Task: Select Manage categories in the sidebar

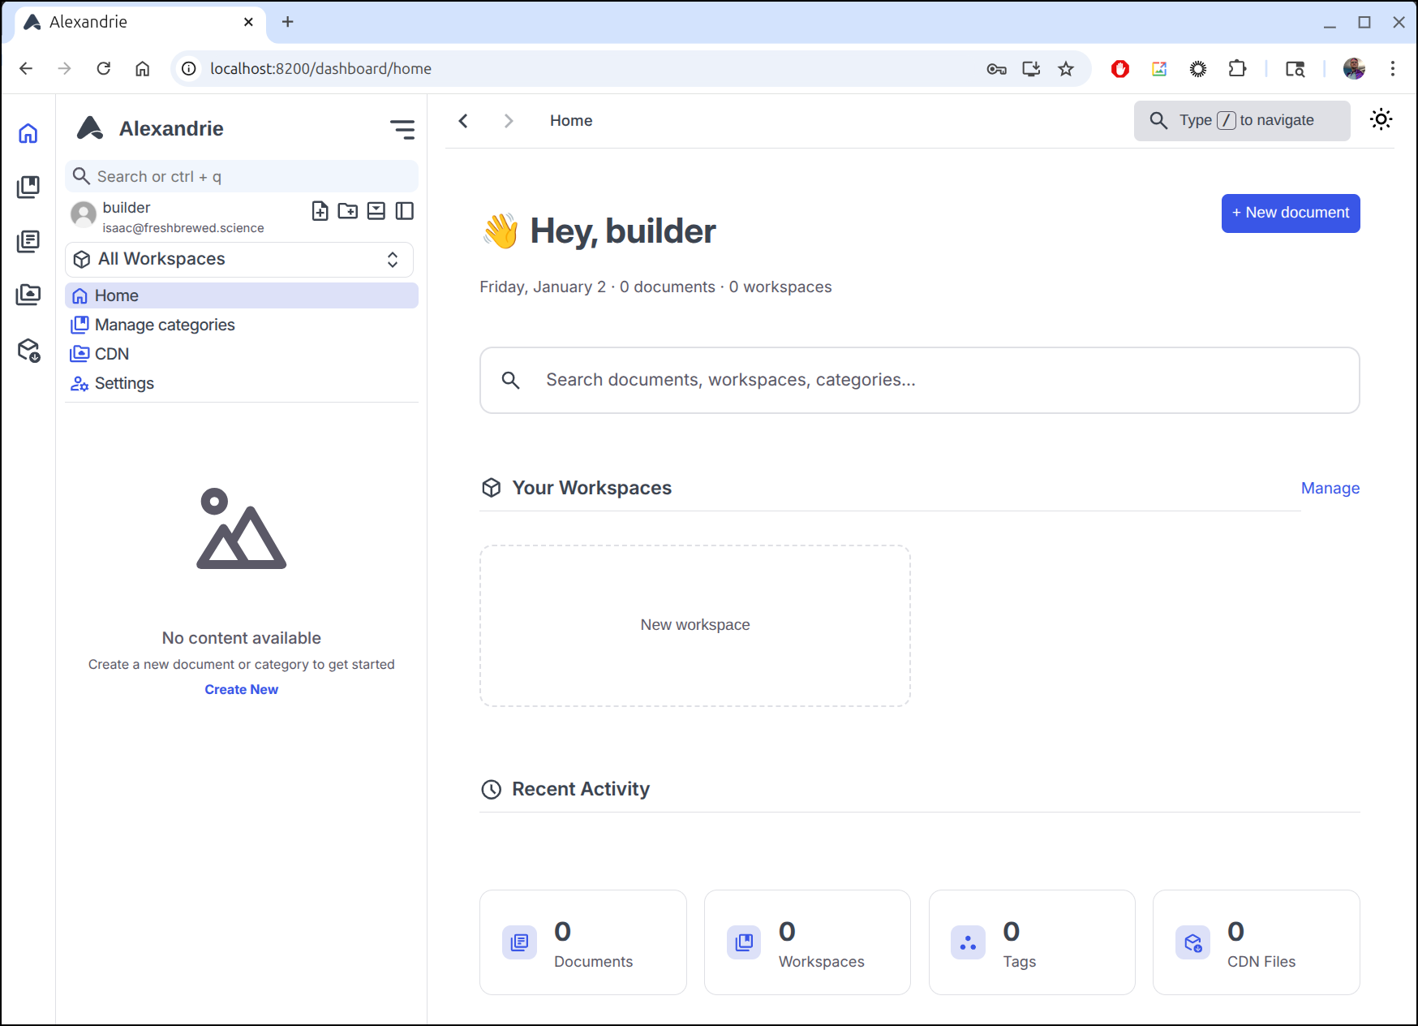Action: [x=165, y=325]
